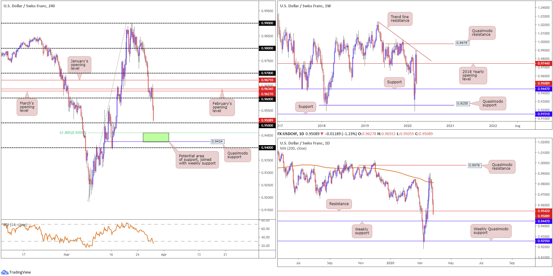Click the March's opening level callout
Image resolution: width=553 pixels, height=276 pixels.
tap(27, 107)
